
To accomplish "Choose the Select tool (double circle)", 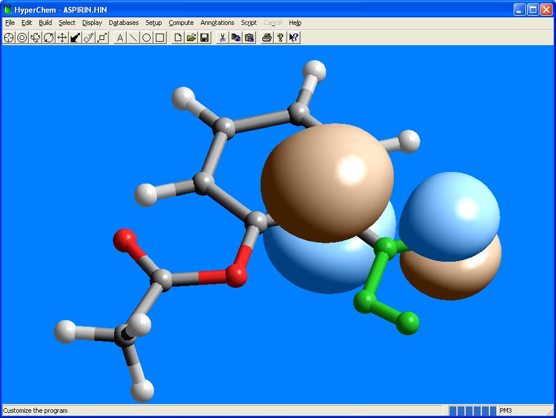I will (x=22, y=38).
